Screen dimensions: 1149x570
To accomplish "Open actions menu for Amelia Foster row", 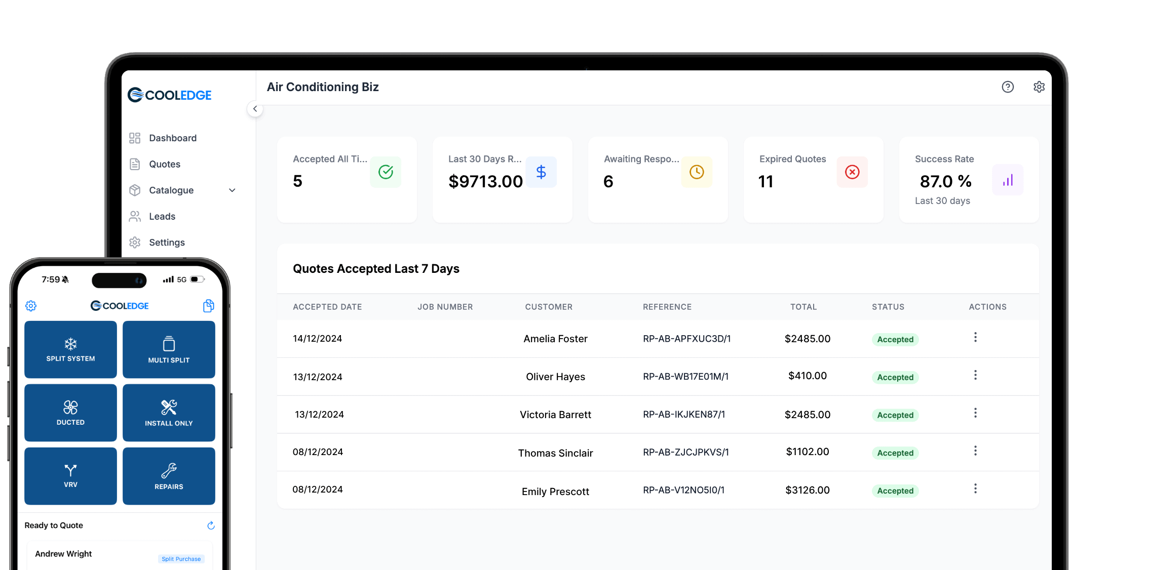I will pos(975,337).
